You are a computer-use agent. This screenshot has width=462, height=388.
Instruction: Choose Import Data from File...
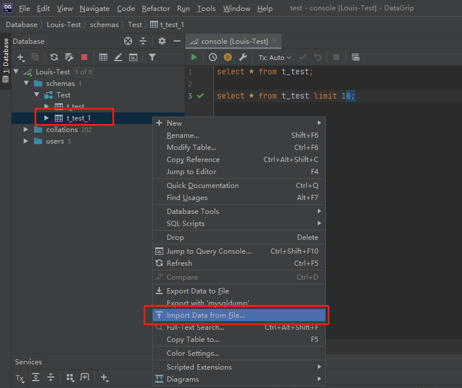click(239, 315)
